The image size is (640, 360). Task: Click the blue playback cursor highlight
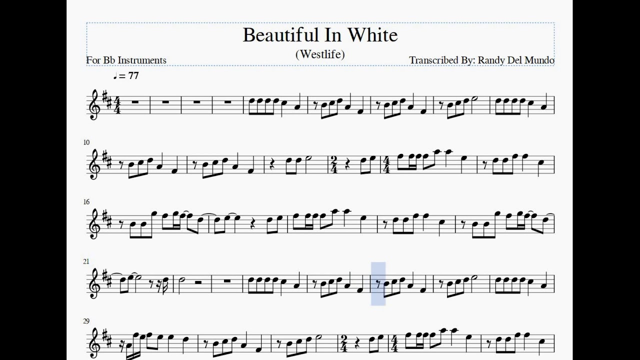[x=378, y=283]
